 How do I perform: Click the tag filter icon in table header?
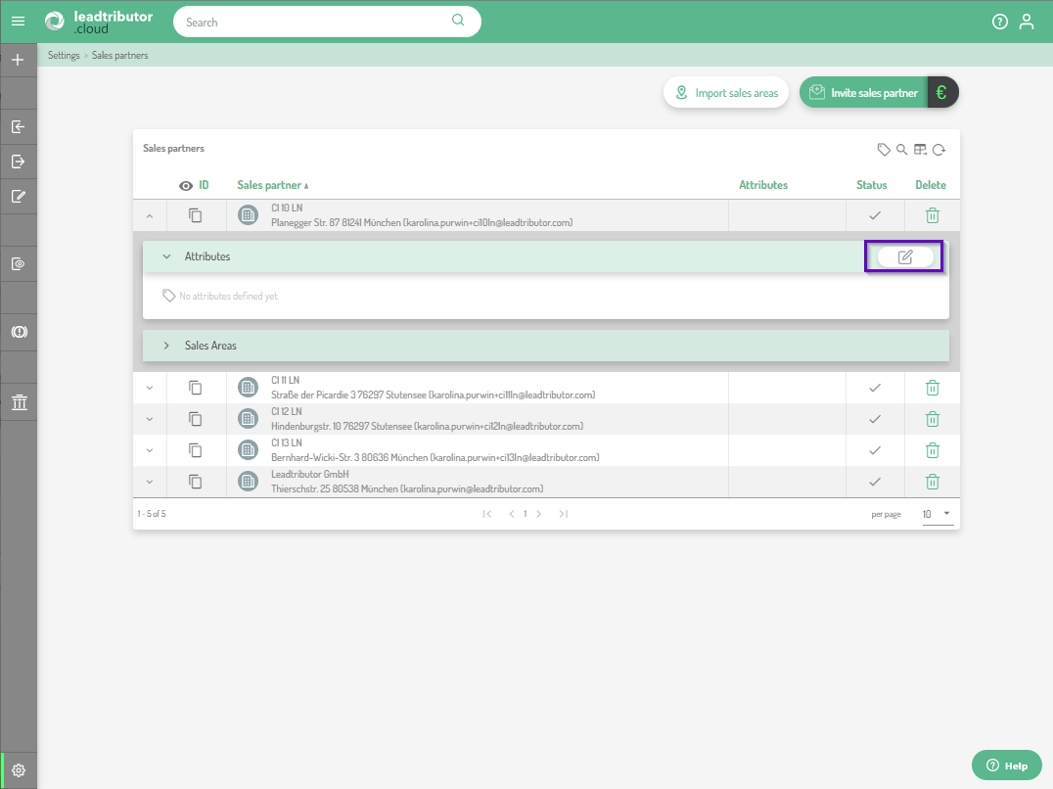(884, 150)
